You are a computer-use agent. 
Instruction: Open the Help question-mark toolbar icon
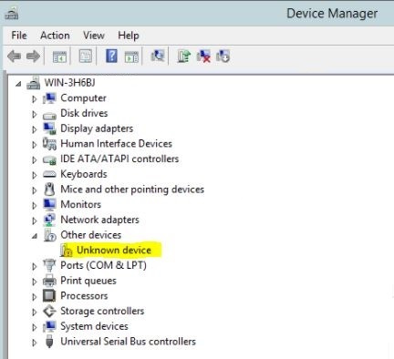(x=111, y=56)
